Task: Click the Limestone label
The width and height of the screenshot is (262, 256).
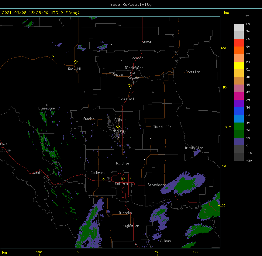Action: coord(47,108)
